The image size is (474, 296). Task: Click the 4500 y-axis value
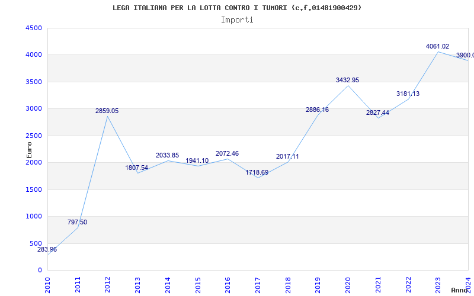pyautogui.click(x=34, y=28)
